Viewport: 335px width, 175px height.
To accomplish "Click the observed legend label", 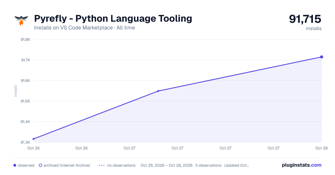I will [26, 165].
